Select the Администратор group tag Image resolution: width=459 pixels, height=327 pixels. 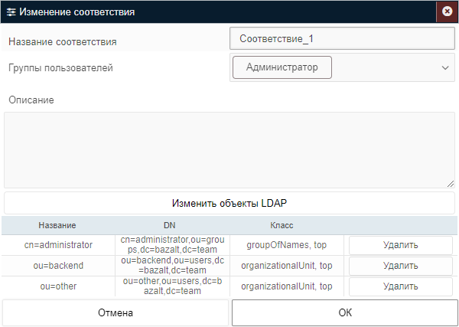[282, 67]
